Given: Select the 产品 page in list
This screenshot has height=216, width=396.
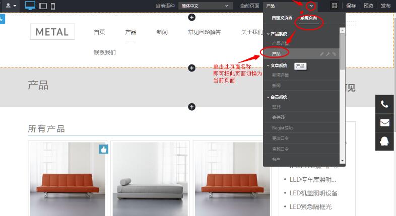Looking at the screenshot, I should tap(276, 54).
